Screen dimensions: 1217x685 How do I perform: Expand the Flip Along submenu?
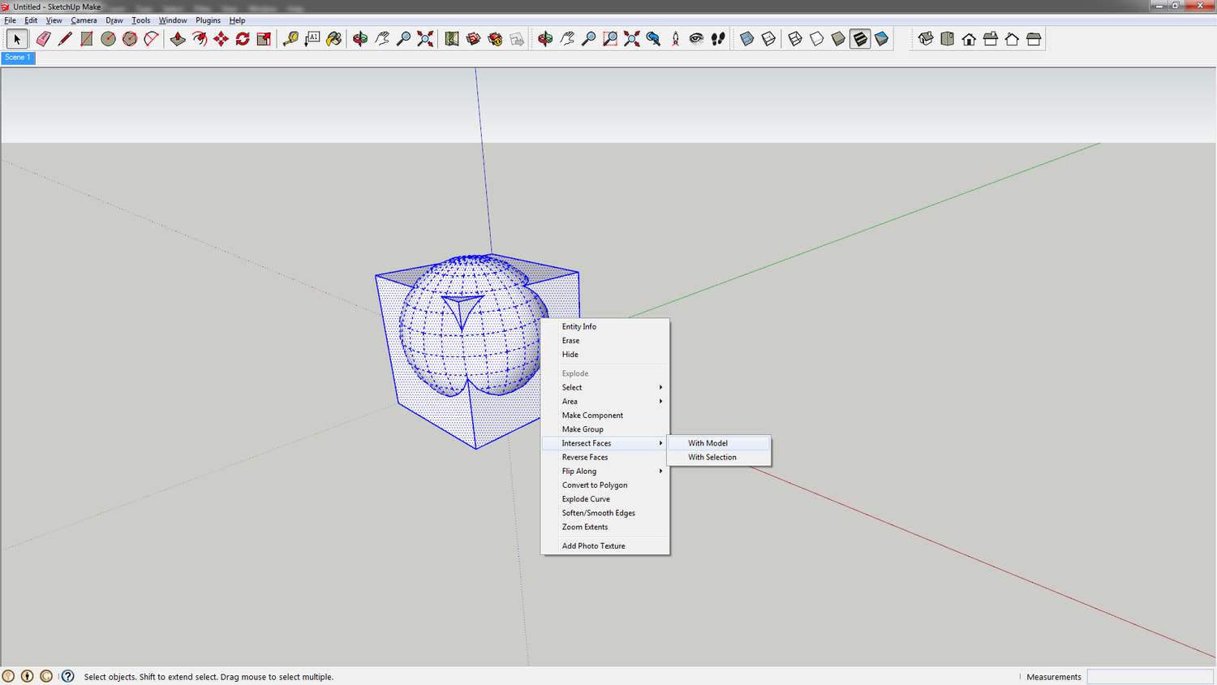tap(578, 471)
